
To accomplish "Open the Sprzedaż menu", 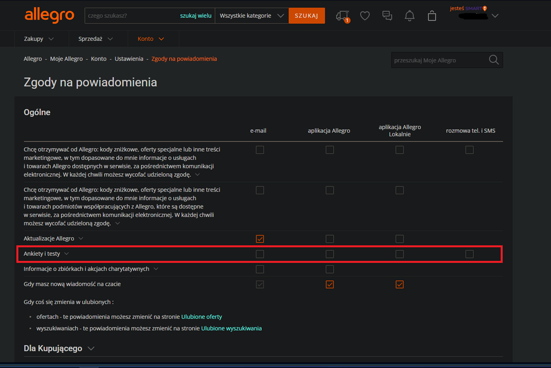I will tap(95, 39).
